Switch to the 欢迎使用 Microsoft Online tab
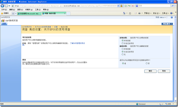 pyautogui.click(x=29, y=14)
